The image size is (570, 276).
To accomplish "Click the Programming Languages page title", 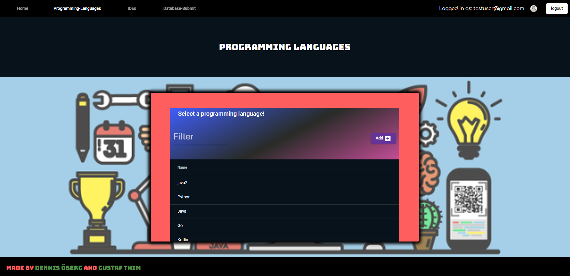I will (285, 47).
